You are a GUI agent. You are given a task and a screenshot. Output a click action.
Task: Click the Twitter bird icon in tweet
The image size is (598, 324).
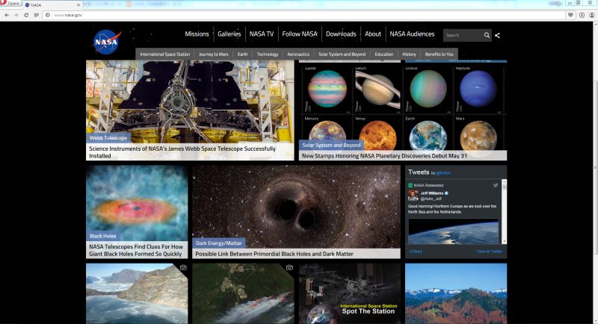point(496,185)
